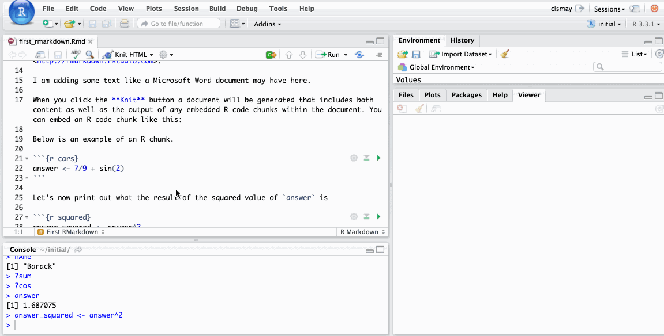Click Run to execute selected lines
Image resolution: width=664 pixels, height=336 pixels.
pyautogui.click(x=328, y=55)
